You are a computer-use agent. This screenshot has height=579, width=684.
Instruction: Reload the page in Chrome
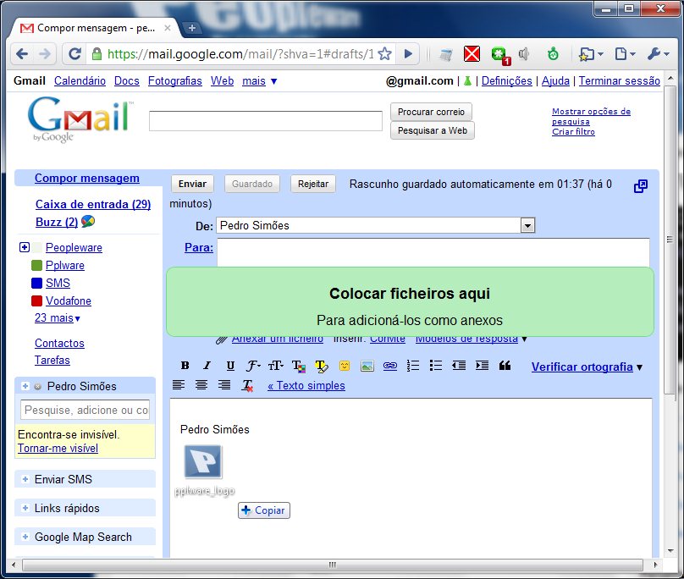[74, 54]
